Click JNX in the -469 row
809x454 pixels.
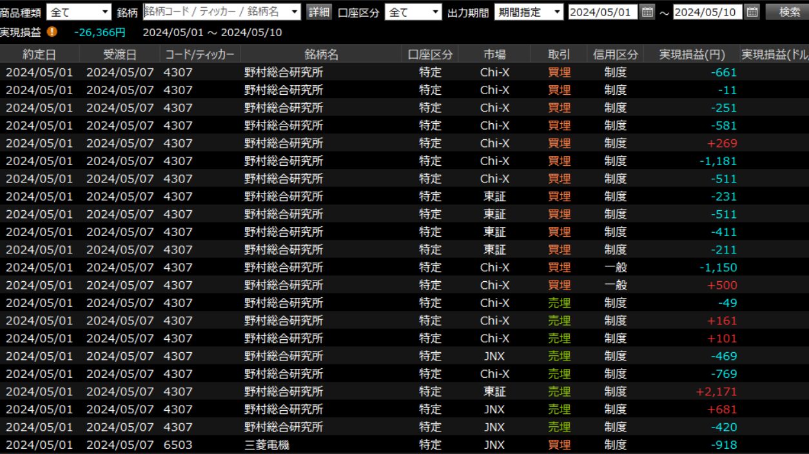(494, 356)
